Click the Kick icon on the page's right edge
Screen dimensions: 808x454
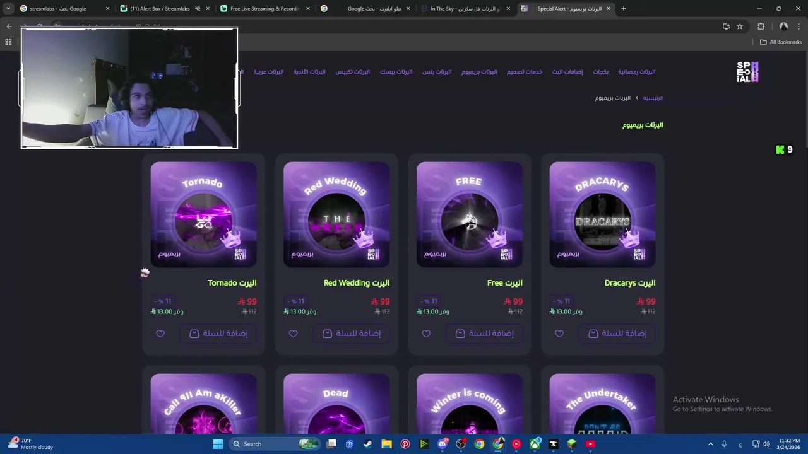click(x=780, y=149)
